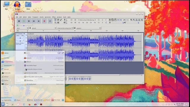Skip to start of the track
Viewport: 190px width, 107px height.
pyautogui.click(x=34, y=21)
